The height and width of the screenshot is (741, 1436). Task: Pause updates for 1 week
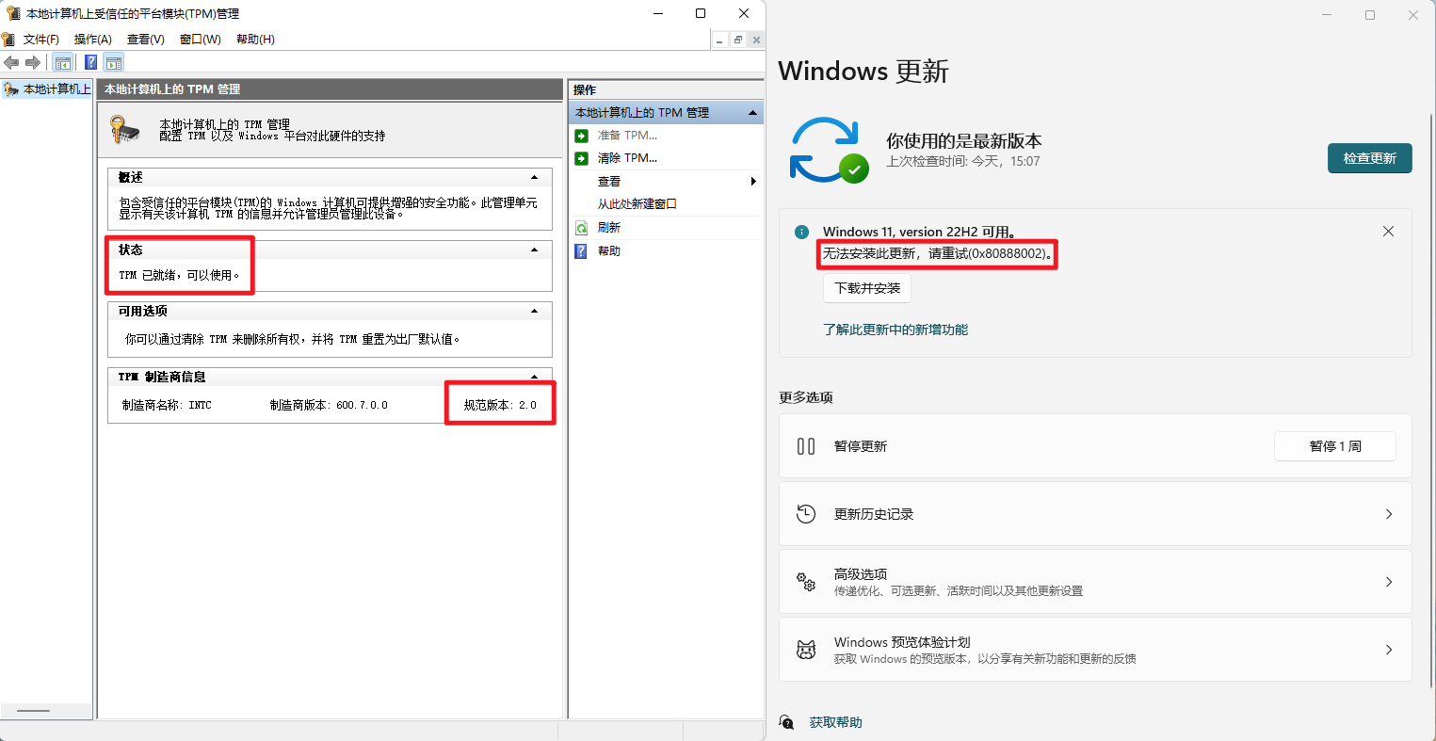1334,446
